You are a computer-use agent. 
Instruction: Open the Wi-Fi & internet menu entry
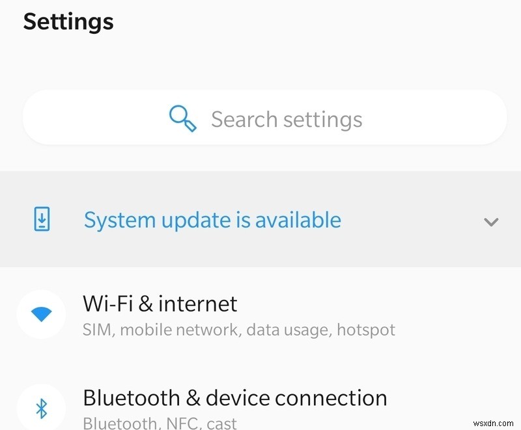tap(160, 304)
